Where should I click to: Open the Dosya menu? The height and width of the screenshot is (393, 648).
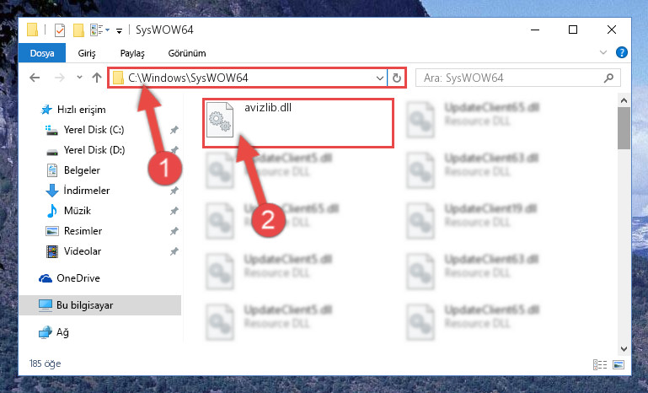(42, 53)
